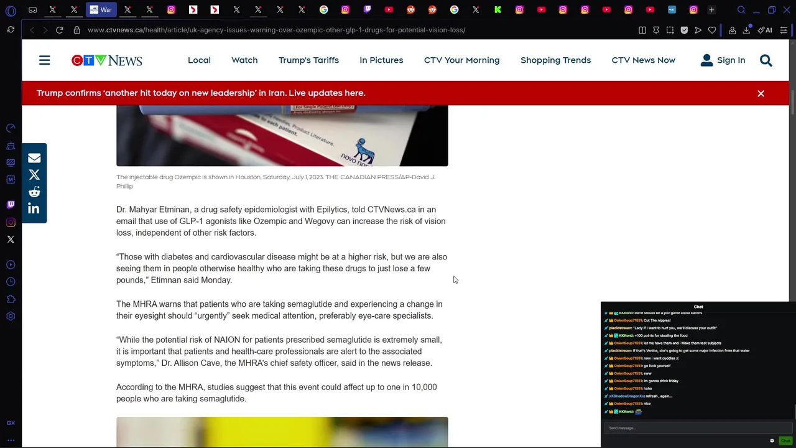
Task: Go back to previous page
Action: pyautogui.click(x=32, y=30)
